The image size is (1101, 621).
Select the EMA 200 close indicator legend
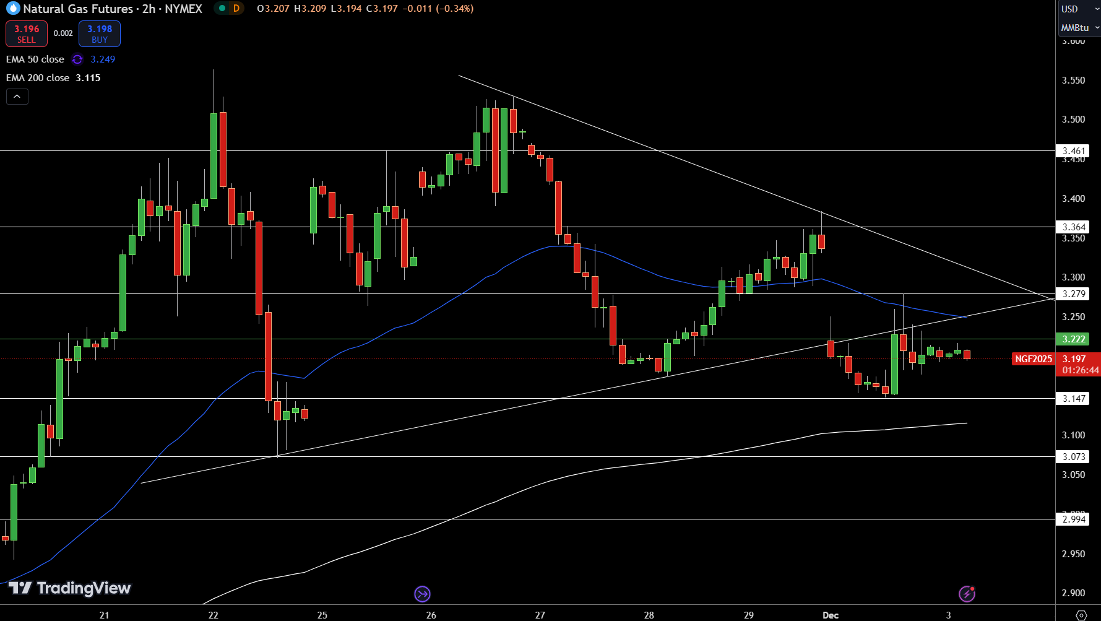(x=38, y=78)
